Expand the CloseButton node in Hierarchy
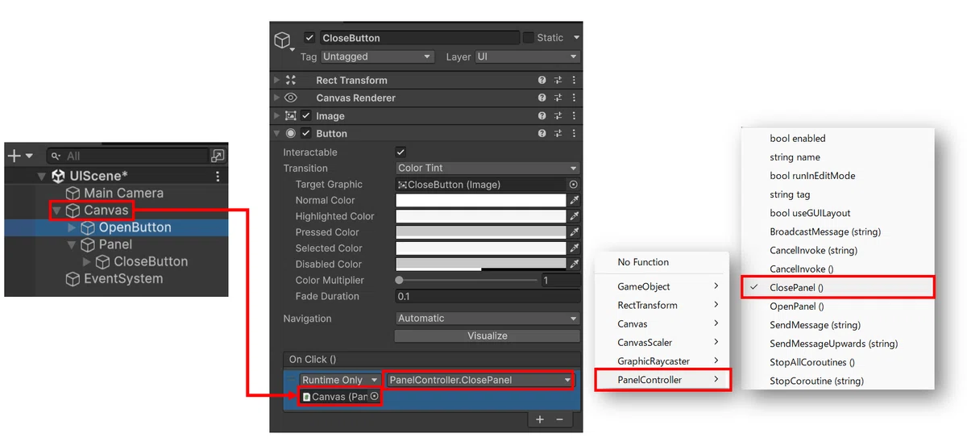This screenshot has height=446, width=967. click(87, 262)
